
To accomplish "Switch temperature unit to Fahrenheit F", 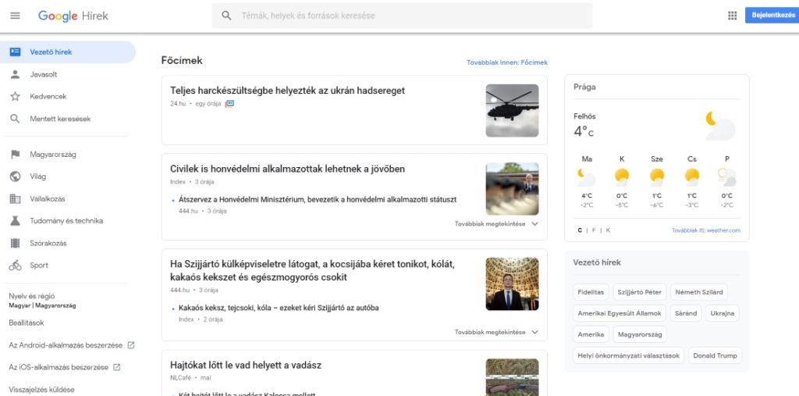I will (594, 230).
